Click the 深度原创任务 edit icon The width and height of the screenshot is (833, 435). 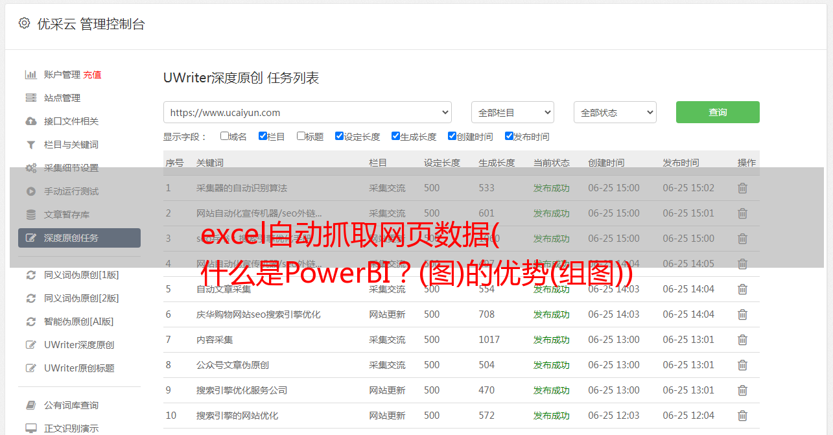(x=30, y=238)
